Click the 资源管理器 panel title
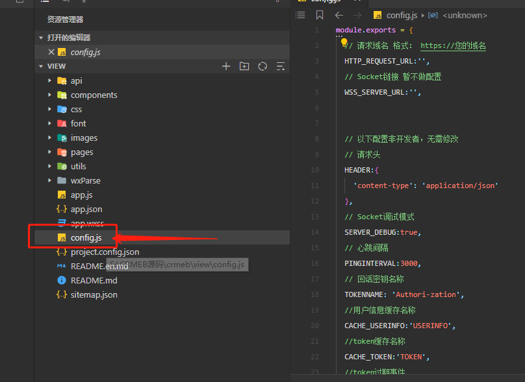The height and width of the screenshot is (382, 525). tap(65, 19)
